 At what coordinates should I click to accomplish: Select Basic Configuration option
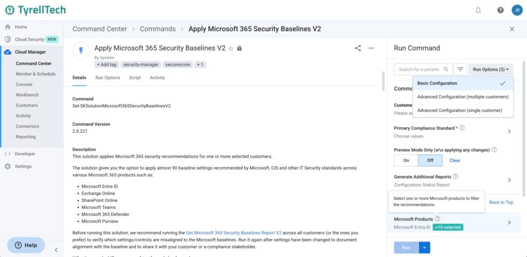[x=437, y=83]
